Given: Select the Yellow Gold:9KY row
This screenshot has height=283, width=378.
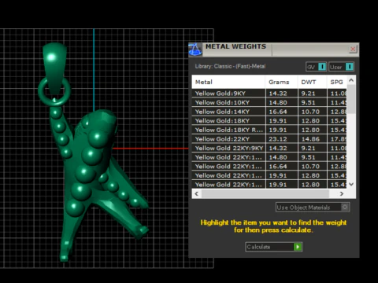Looking at the screenshot, I should (269, 94).
